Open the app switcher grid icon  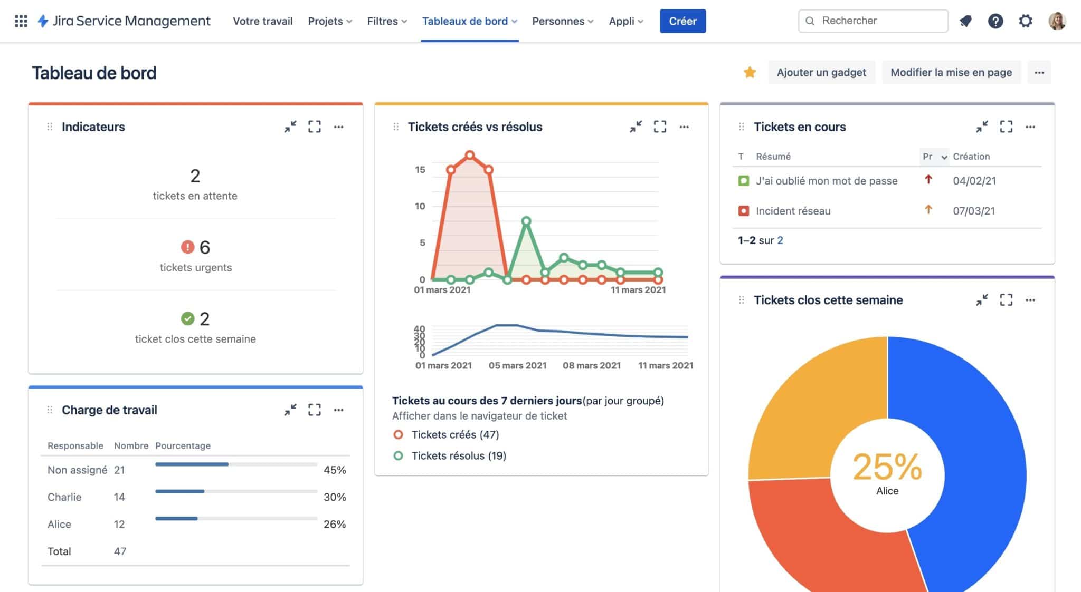[x=21, y=21]
